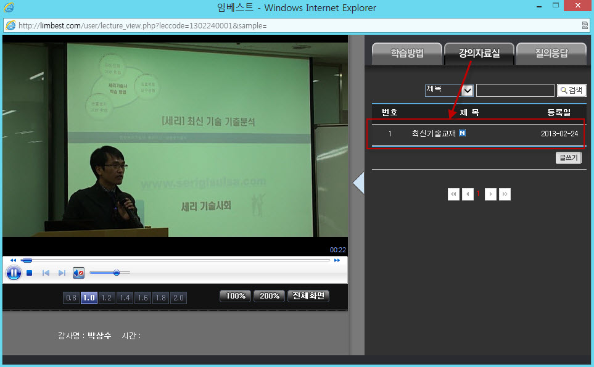Set playback speed to 1.8
Screen dimensions: 594x367
click(x=160, y=298)
